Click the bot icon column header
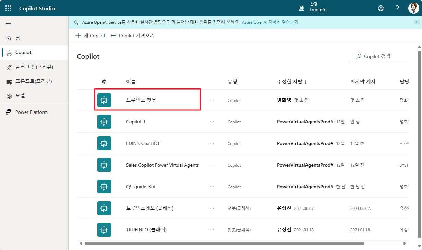Viewport: 422px width, 250px height. click(104, 82)
